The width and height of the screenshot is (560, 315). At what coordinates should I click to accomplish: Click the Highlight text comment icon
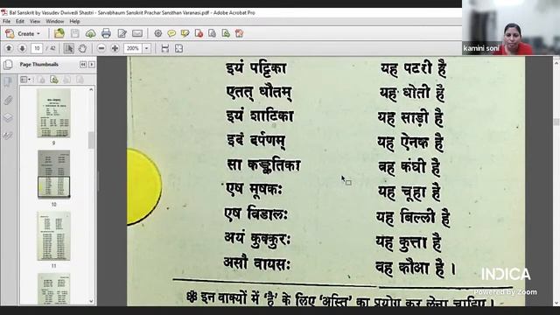tap(185, 33)
